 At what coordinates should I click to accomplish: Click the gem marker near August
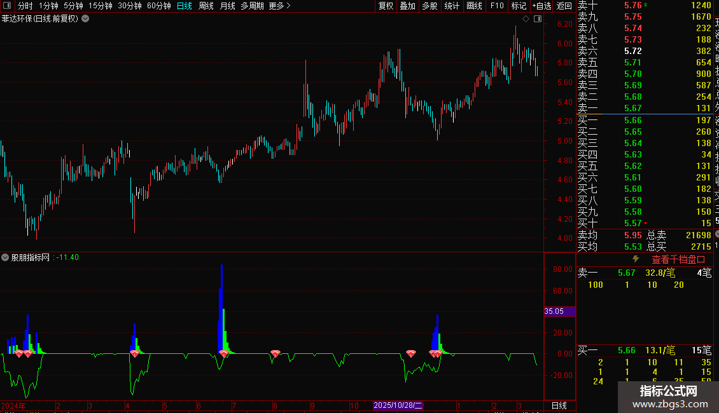click(275, 353)
